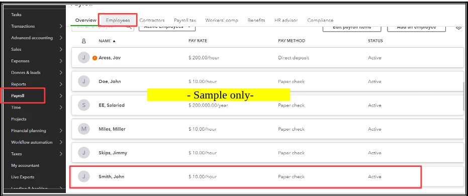Image resolution: width=468 pixels, height=196 pixels.
Task: Open Transactions in the sidebar
Action: tap(23, 26)
